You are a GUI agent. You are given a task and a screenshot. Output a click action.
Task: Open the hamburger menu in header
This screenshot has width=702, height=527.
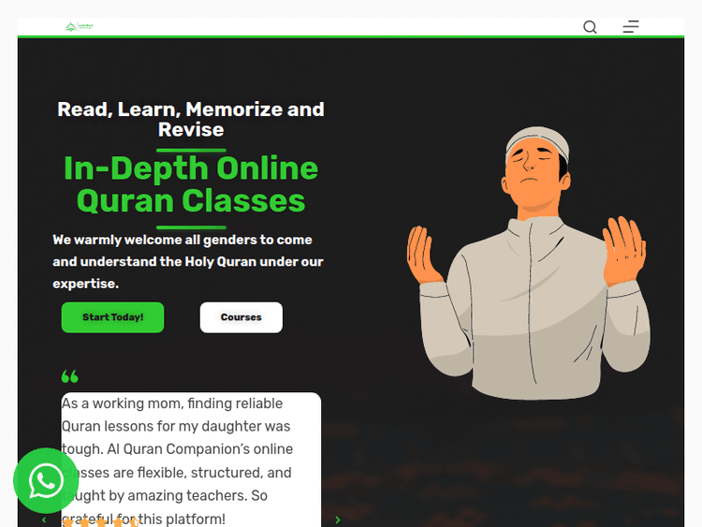tap(631, 27)
